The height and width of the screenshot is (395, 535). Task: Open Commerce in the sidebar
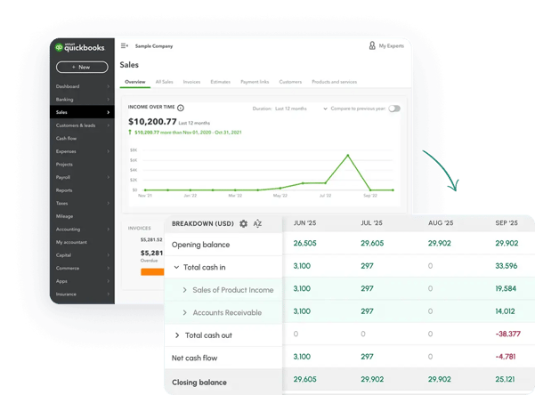68,268
